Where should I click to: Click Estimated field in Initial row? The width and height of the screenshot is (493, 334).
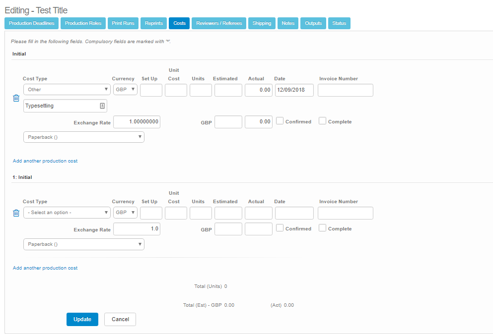(228, 90)
